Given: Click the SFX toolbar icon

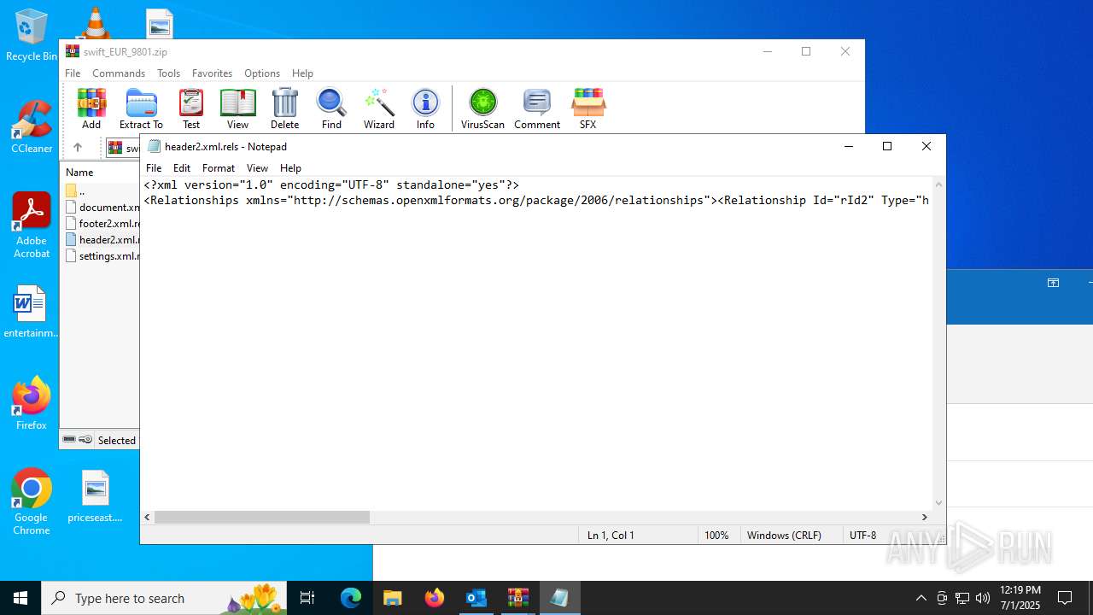Looking at the screenshot, I should (587, 108).
